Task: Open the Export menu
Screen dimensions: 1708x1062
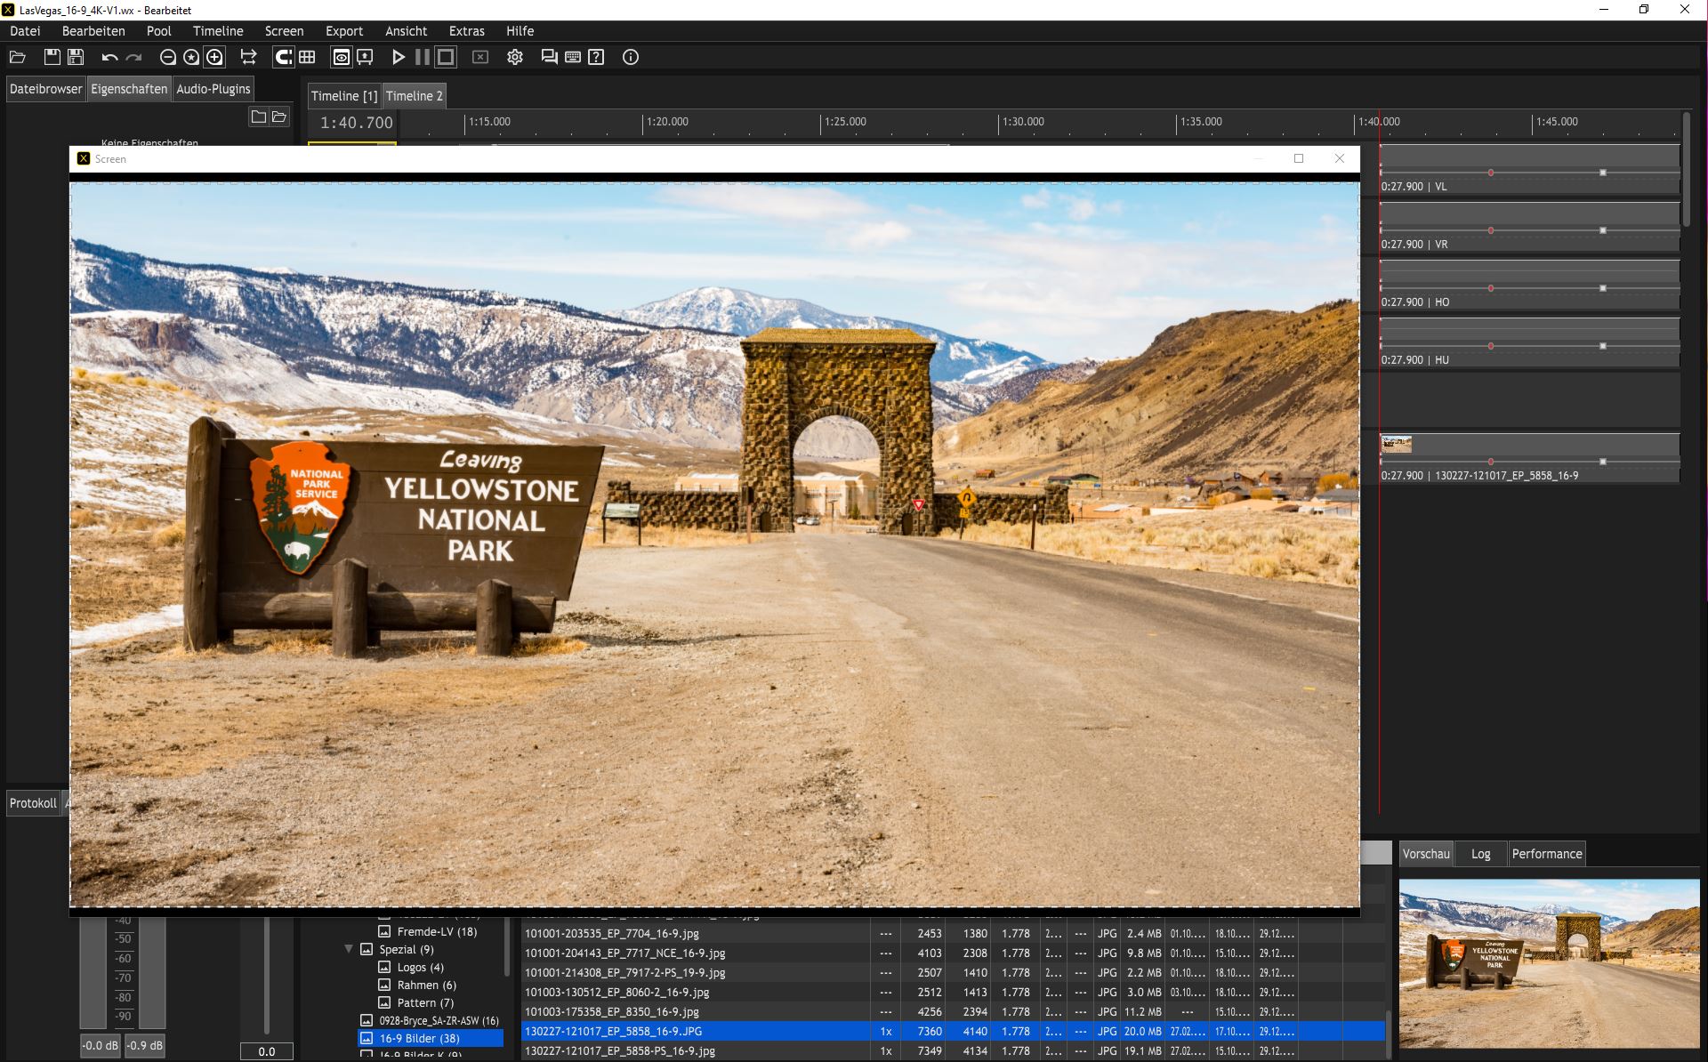Action: [x=344, y=30]
